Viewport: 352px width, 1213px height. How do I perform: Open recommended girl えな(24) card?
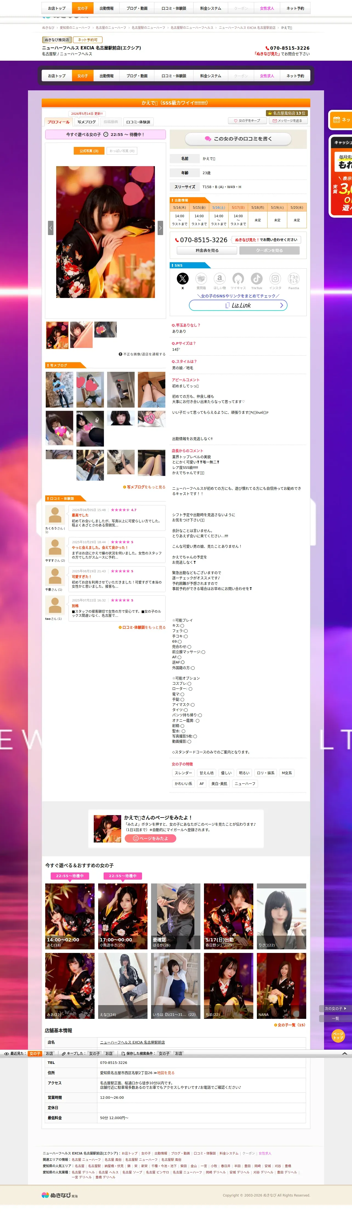123,986
